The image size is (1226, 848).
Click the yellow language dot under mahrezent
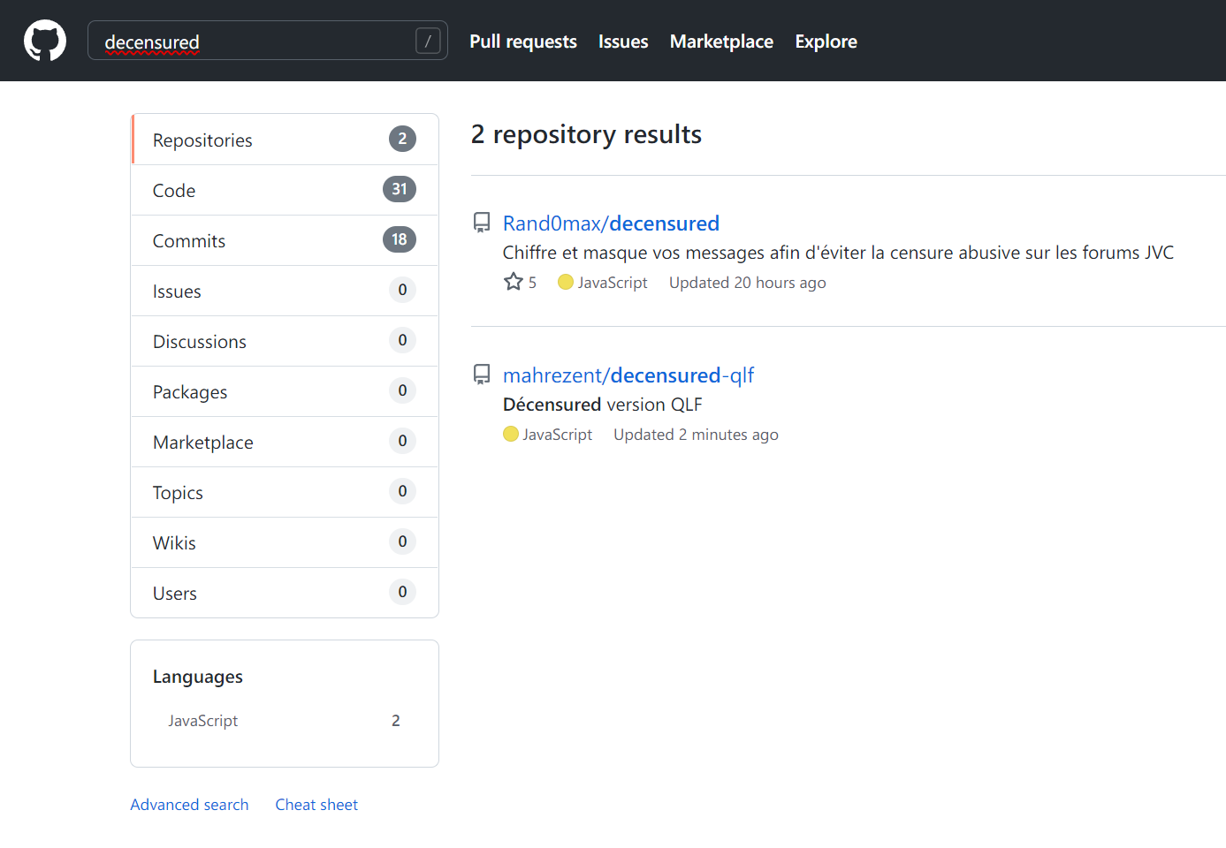(x=511, y=434)
